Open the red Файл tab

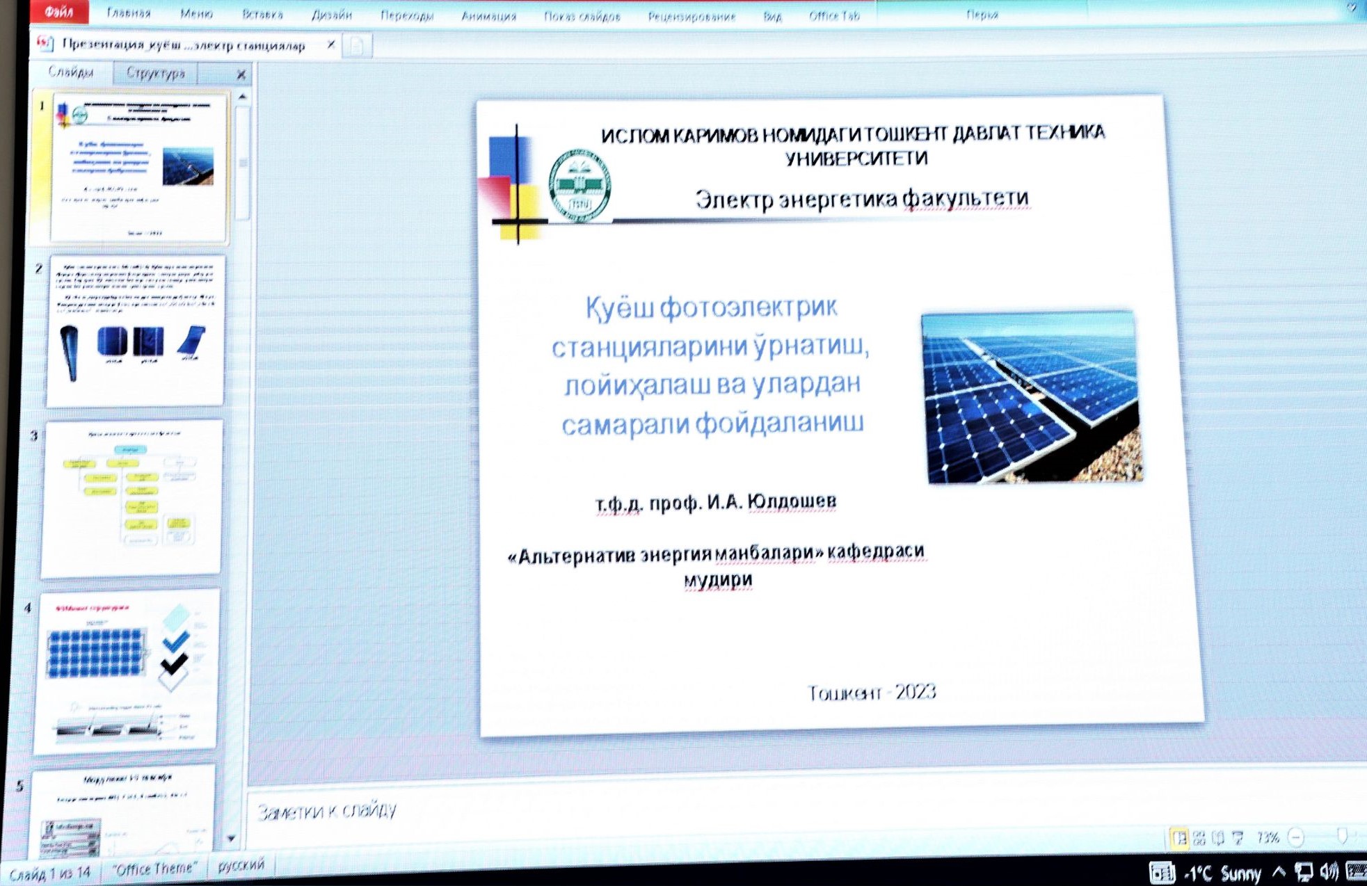58,11
